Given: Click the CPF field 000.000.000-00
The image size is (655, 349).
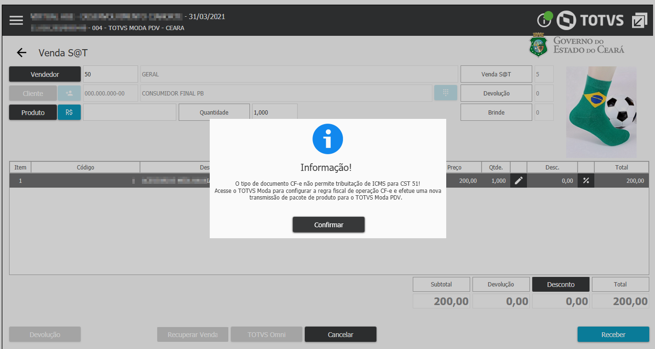Looking at the screenshot, I should pos(110,93).
